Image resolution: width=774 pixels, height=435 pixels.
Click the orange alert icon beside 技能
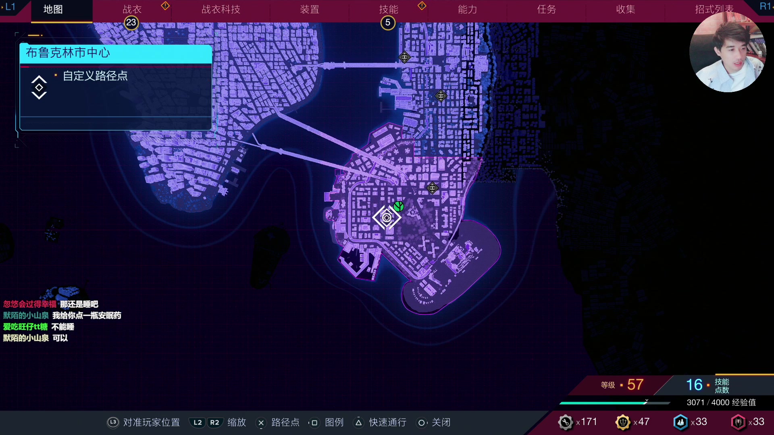(422, 6)
